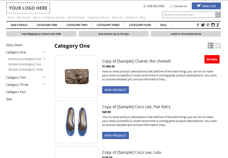Open the Blog link
228x158 pixels.
click(142, 17)
